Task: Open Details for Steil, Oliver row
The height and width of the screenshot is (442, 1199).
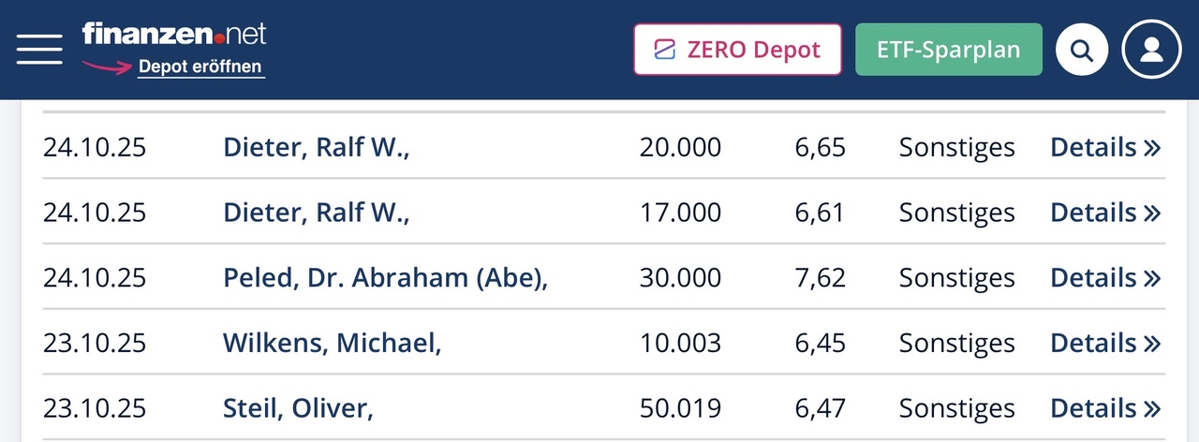Action: coord(1104,408)
